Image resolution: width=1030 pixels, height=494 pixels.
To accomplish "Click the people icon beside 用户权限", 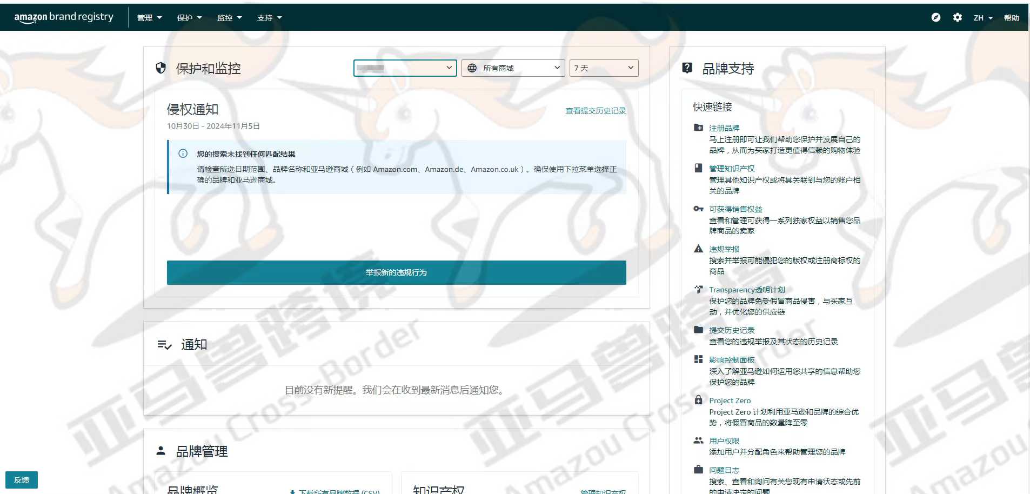I will [x=698, y=440].
